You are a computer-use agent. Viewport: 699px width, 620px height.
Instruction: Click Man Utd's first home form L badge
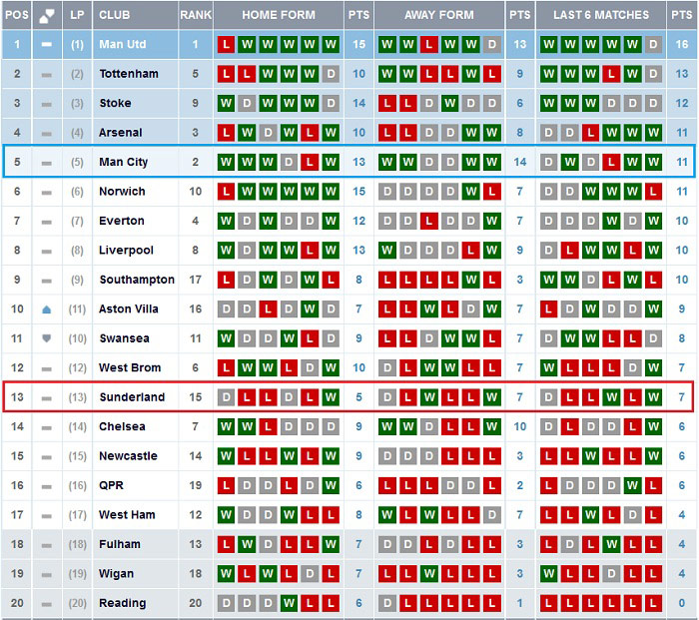click(x=226, y=45)
